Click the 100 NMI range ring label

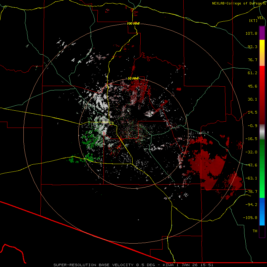(133, 23)
